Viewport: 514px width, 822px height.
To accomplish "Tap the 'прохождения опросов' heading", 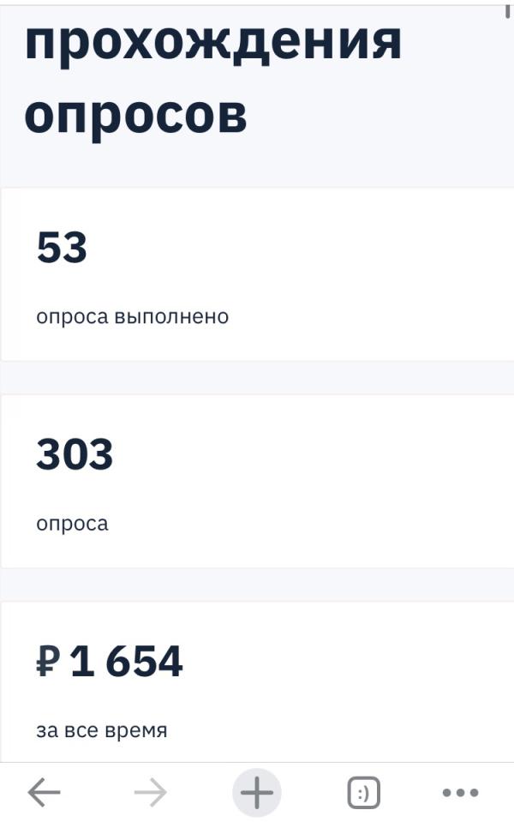I will (213, 76).
